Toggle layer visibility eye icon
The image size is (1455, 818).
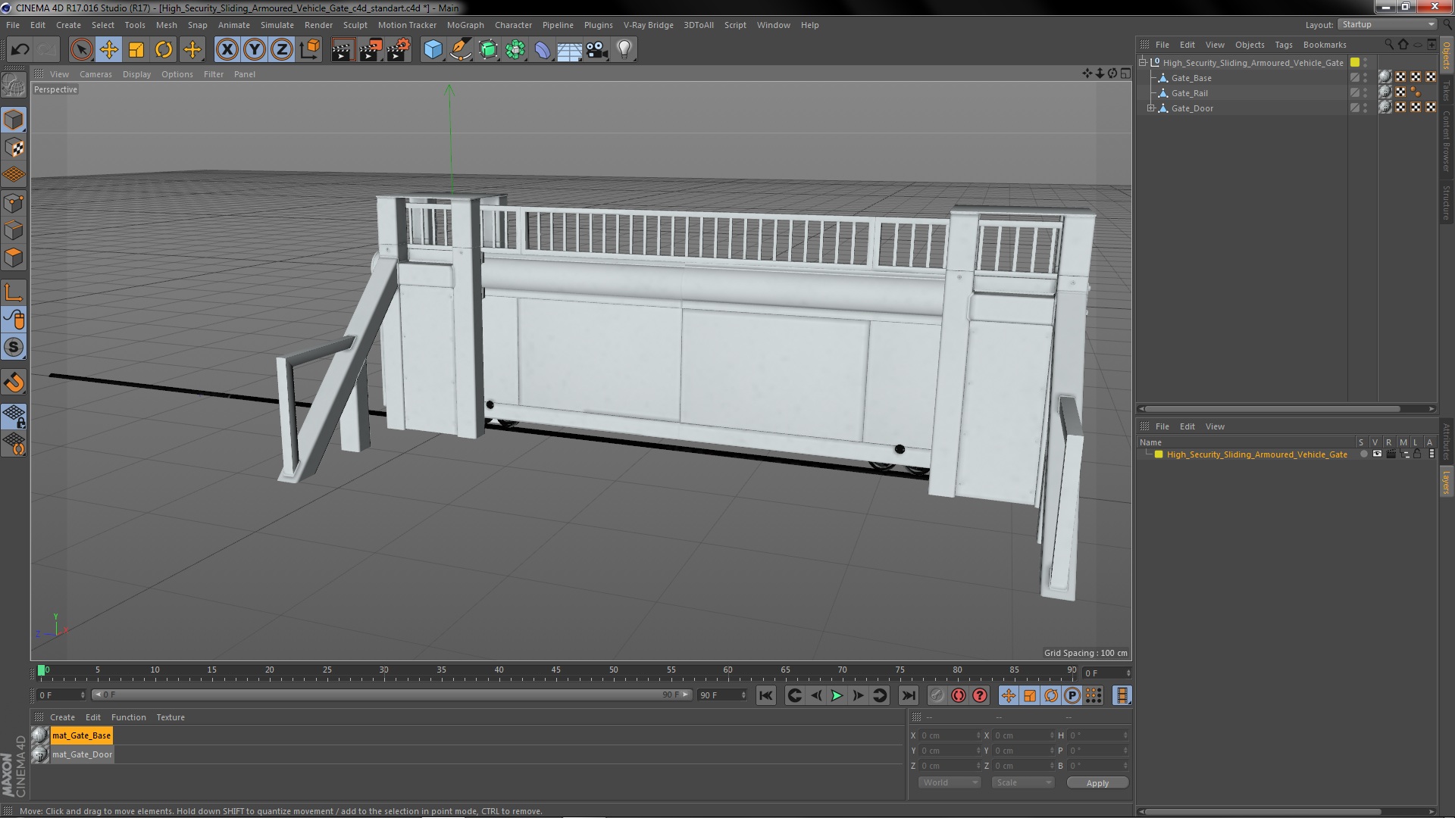(x=1377, y=454)
